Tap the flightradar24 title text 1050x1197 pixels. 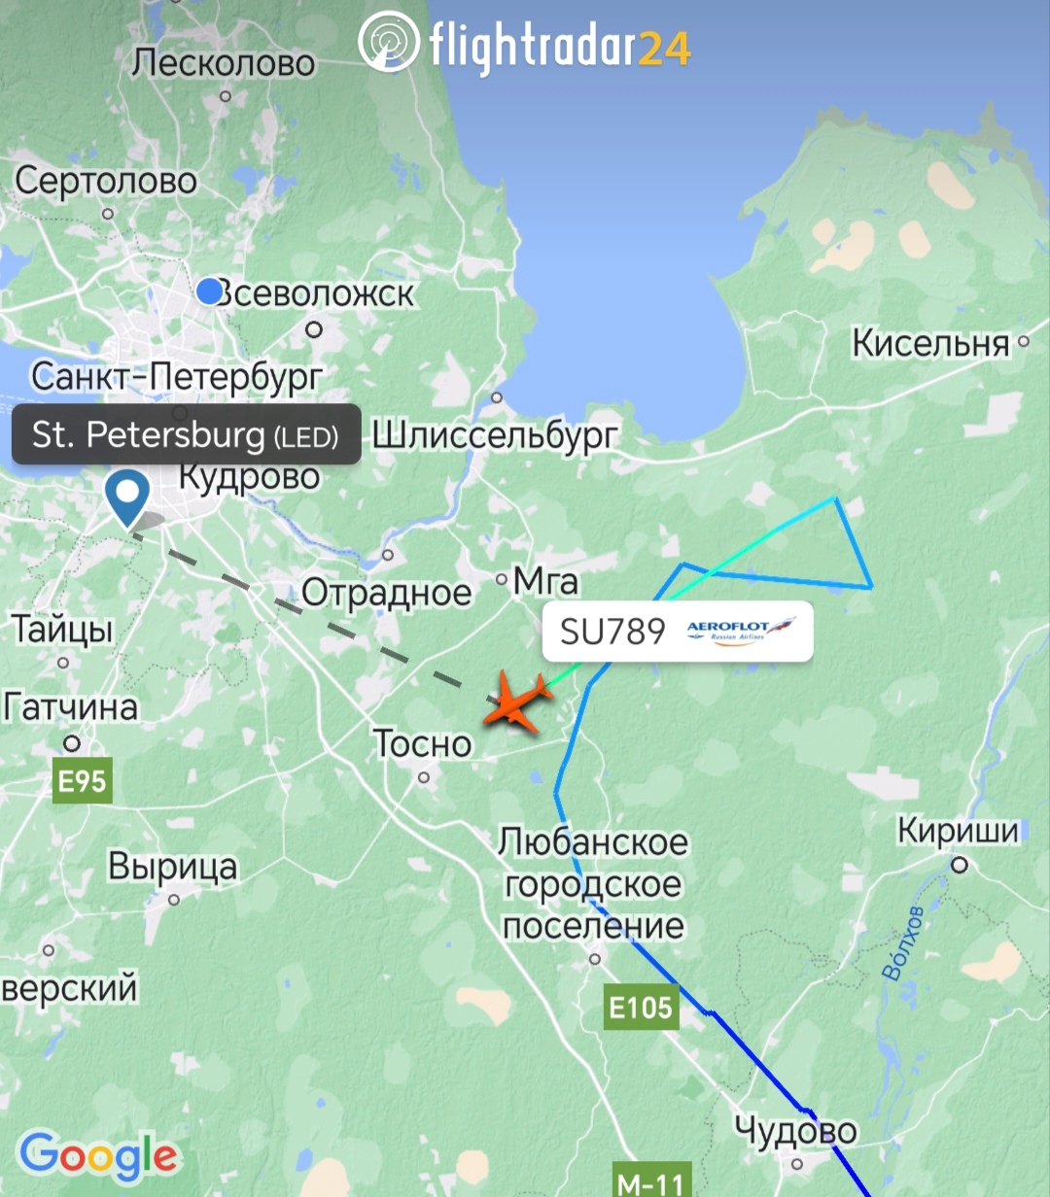coord(560,45)
